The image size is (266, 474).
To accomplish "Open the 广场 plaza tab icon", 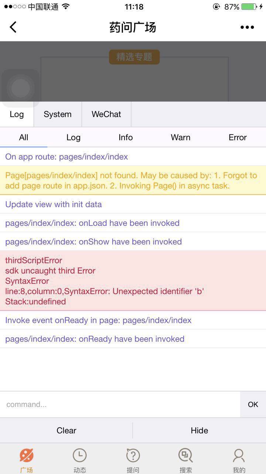I will [27, 455].
